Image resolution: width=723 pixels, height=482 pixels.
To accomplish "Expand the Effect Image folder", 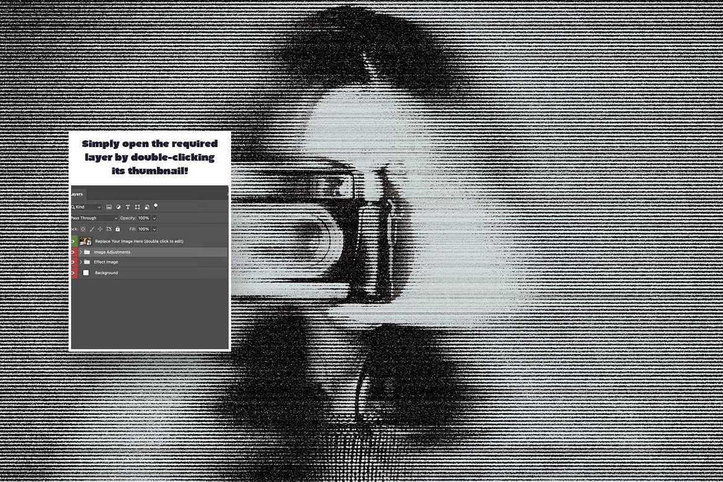I will point(81,261).
